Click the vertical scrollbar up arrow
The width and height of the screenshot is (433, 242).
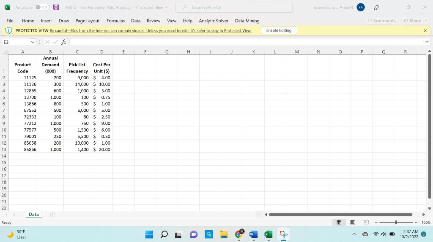tap(430, 51)
